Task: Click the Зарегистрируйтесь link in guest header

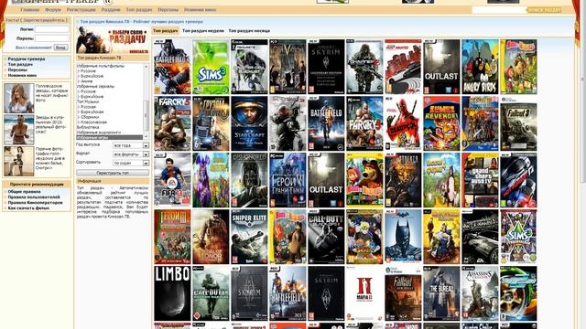Action: click(45, 20)
